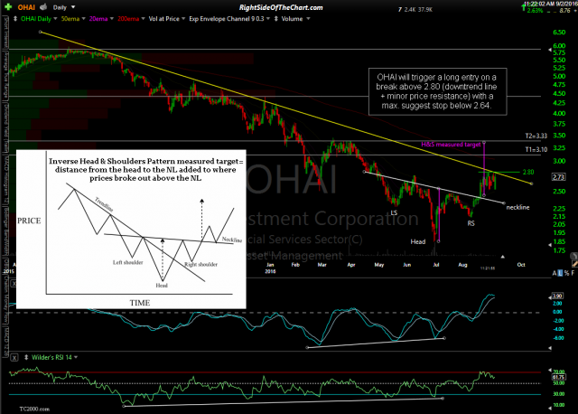578x414 pixels.
Task: Click the up-down arrows icon before OHAI Daily
Action: [15, 18]
